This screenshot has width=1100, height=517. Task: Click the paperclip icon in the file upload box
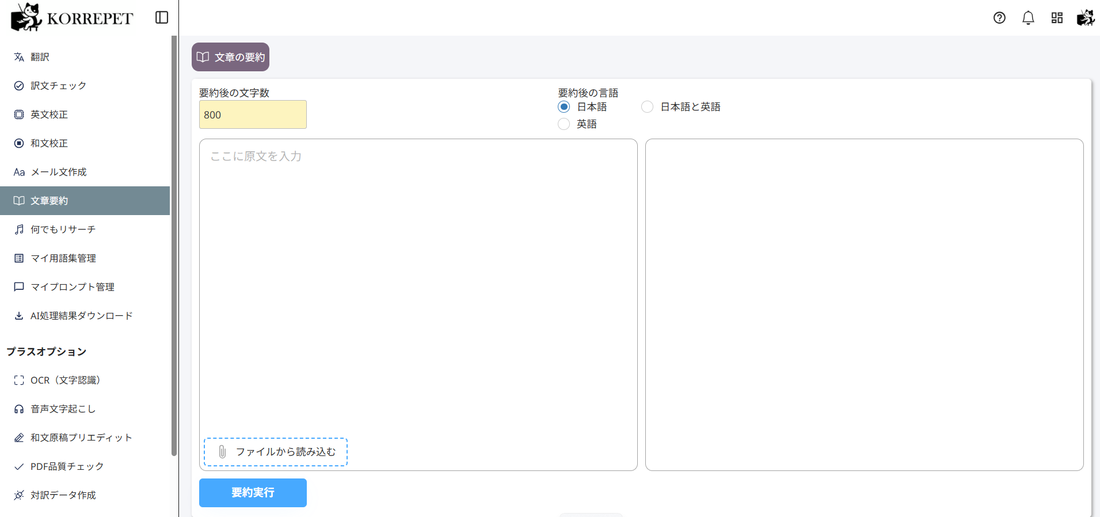click(x=222, y=452)
